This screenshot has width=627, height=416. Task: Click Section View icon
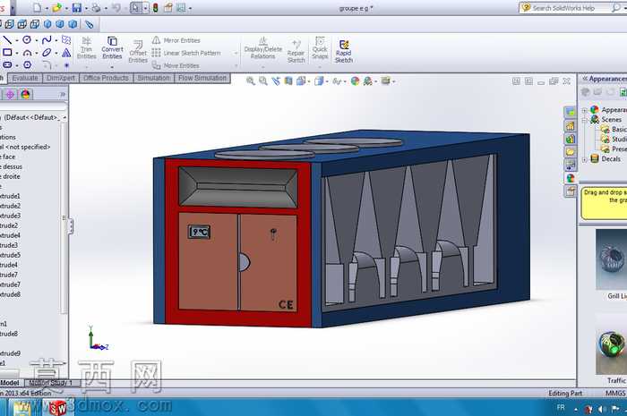click(x=288, y=81)
